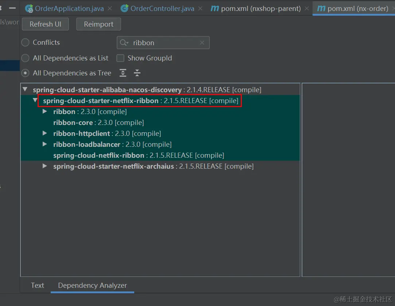395x306 pixels.
Task: Expand the ribbon-loadbalancer node
Action: pos(45,144)
